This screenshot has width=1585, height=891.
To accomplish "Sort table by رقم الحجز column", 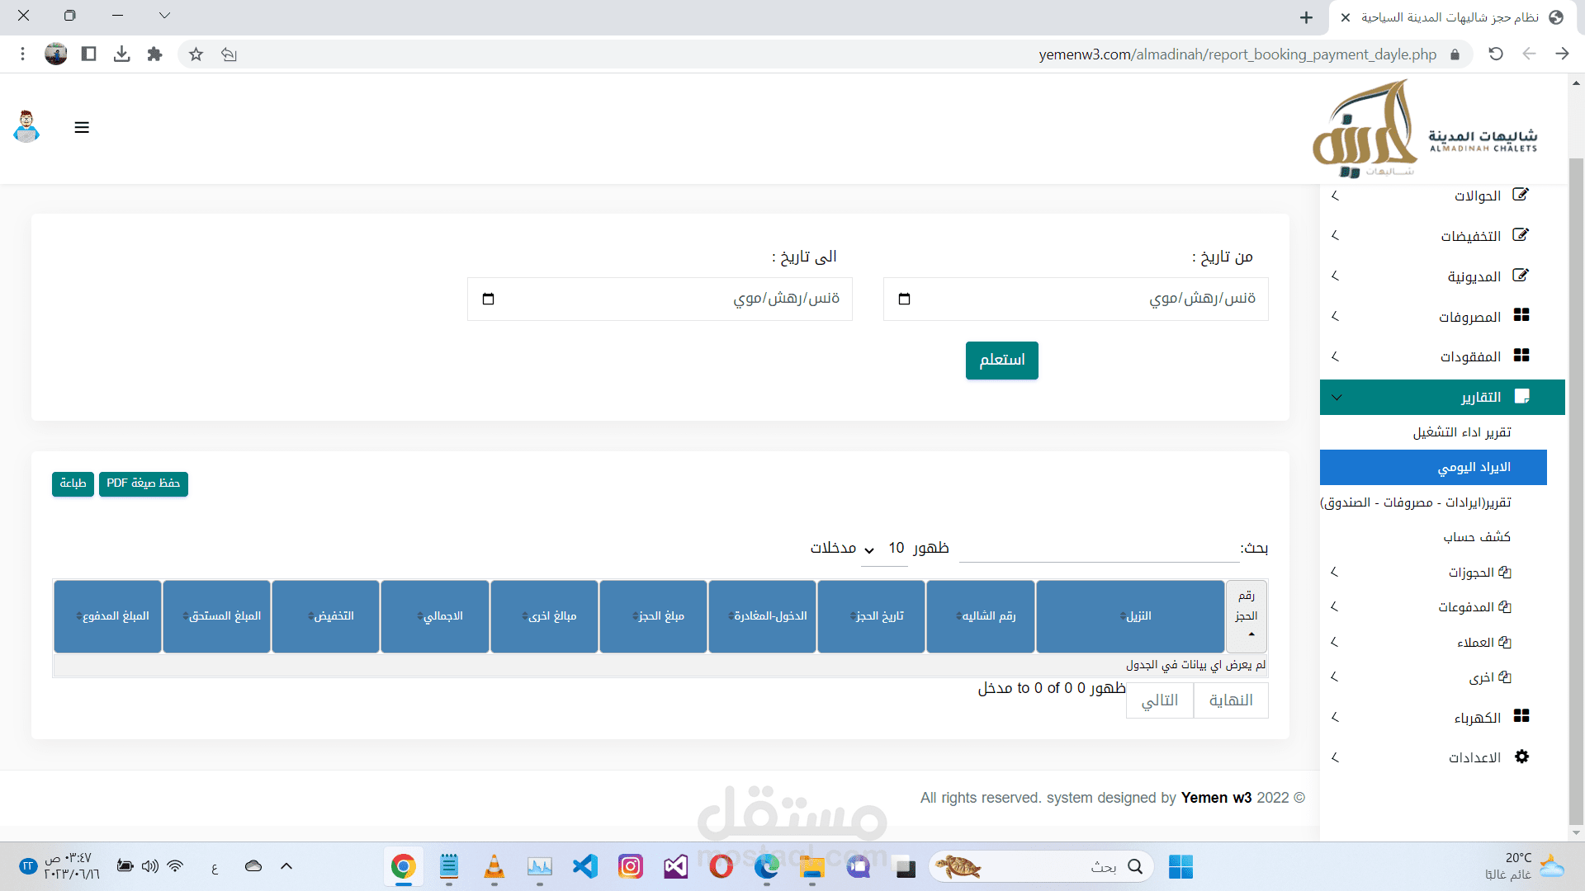I will point(1246,616).
